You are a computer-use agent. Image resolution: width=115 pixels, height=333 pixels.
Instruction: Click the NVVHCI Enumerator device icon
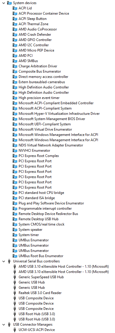click(15, 151)
